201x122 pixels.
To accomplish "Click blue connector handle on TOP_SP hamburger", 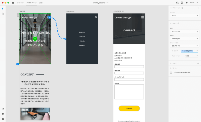I will click(x=50, y=17).
